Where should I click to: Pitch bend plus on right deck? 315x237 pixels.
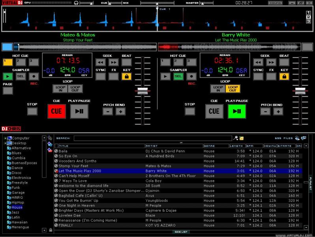[x=278, y=111]
